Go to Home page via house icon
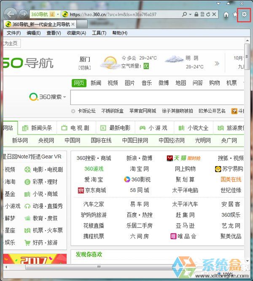Viewport: 253px width, 281px height. [x=226, y=14]
